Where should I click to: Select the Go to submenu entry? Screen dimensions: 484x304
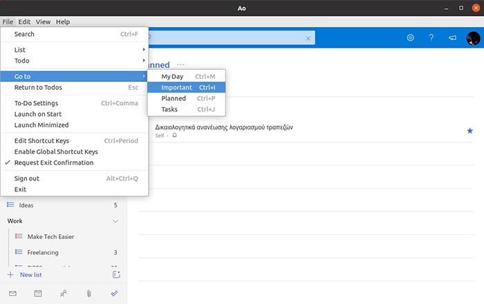point(75,77)
